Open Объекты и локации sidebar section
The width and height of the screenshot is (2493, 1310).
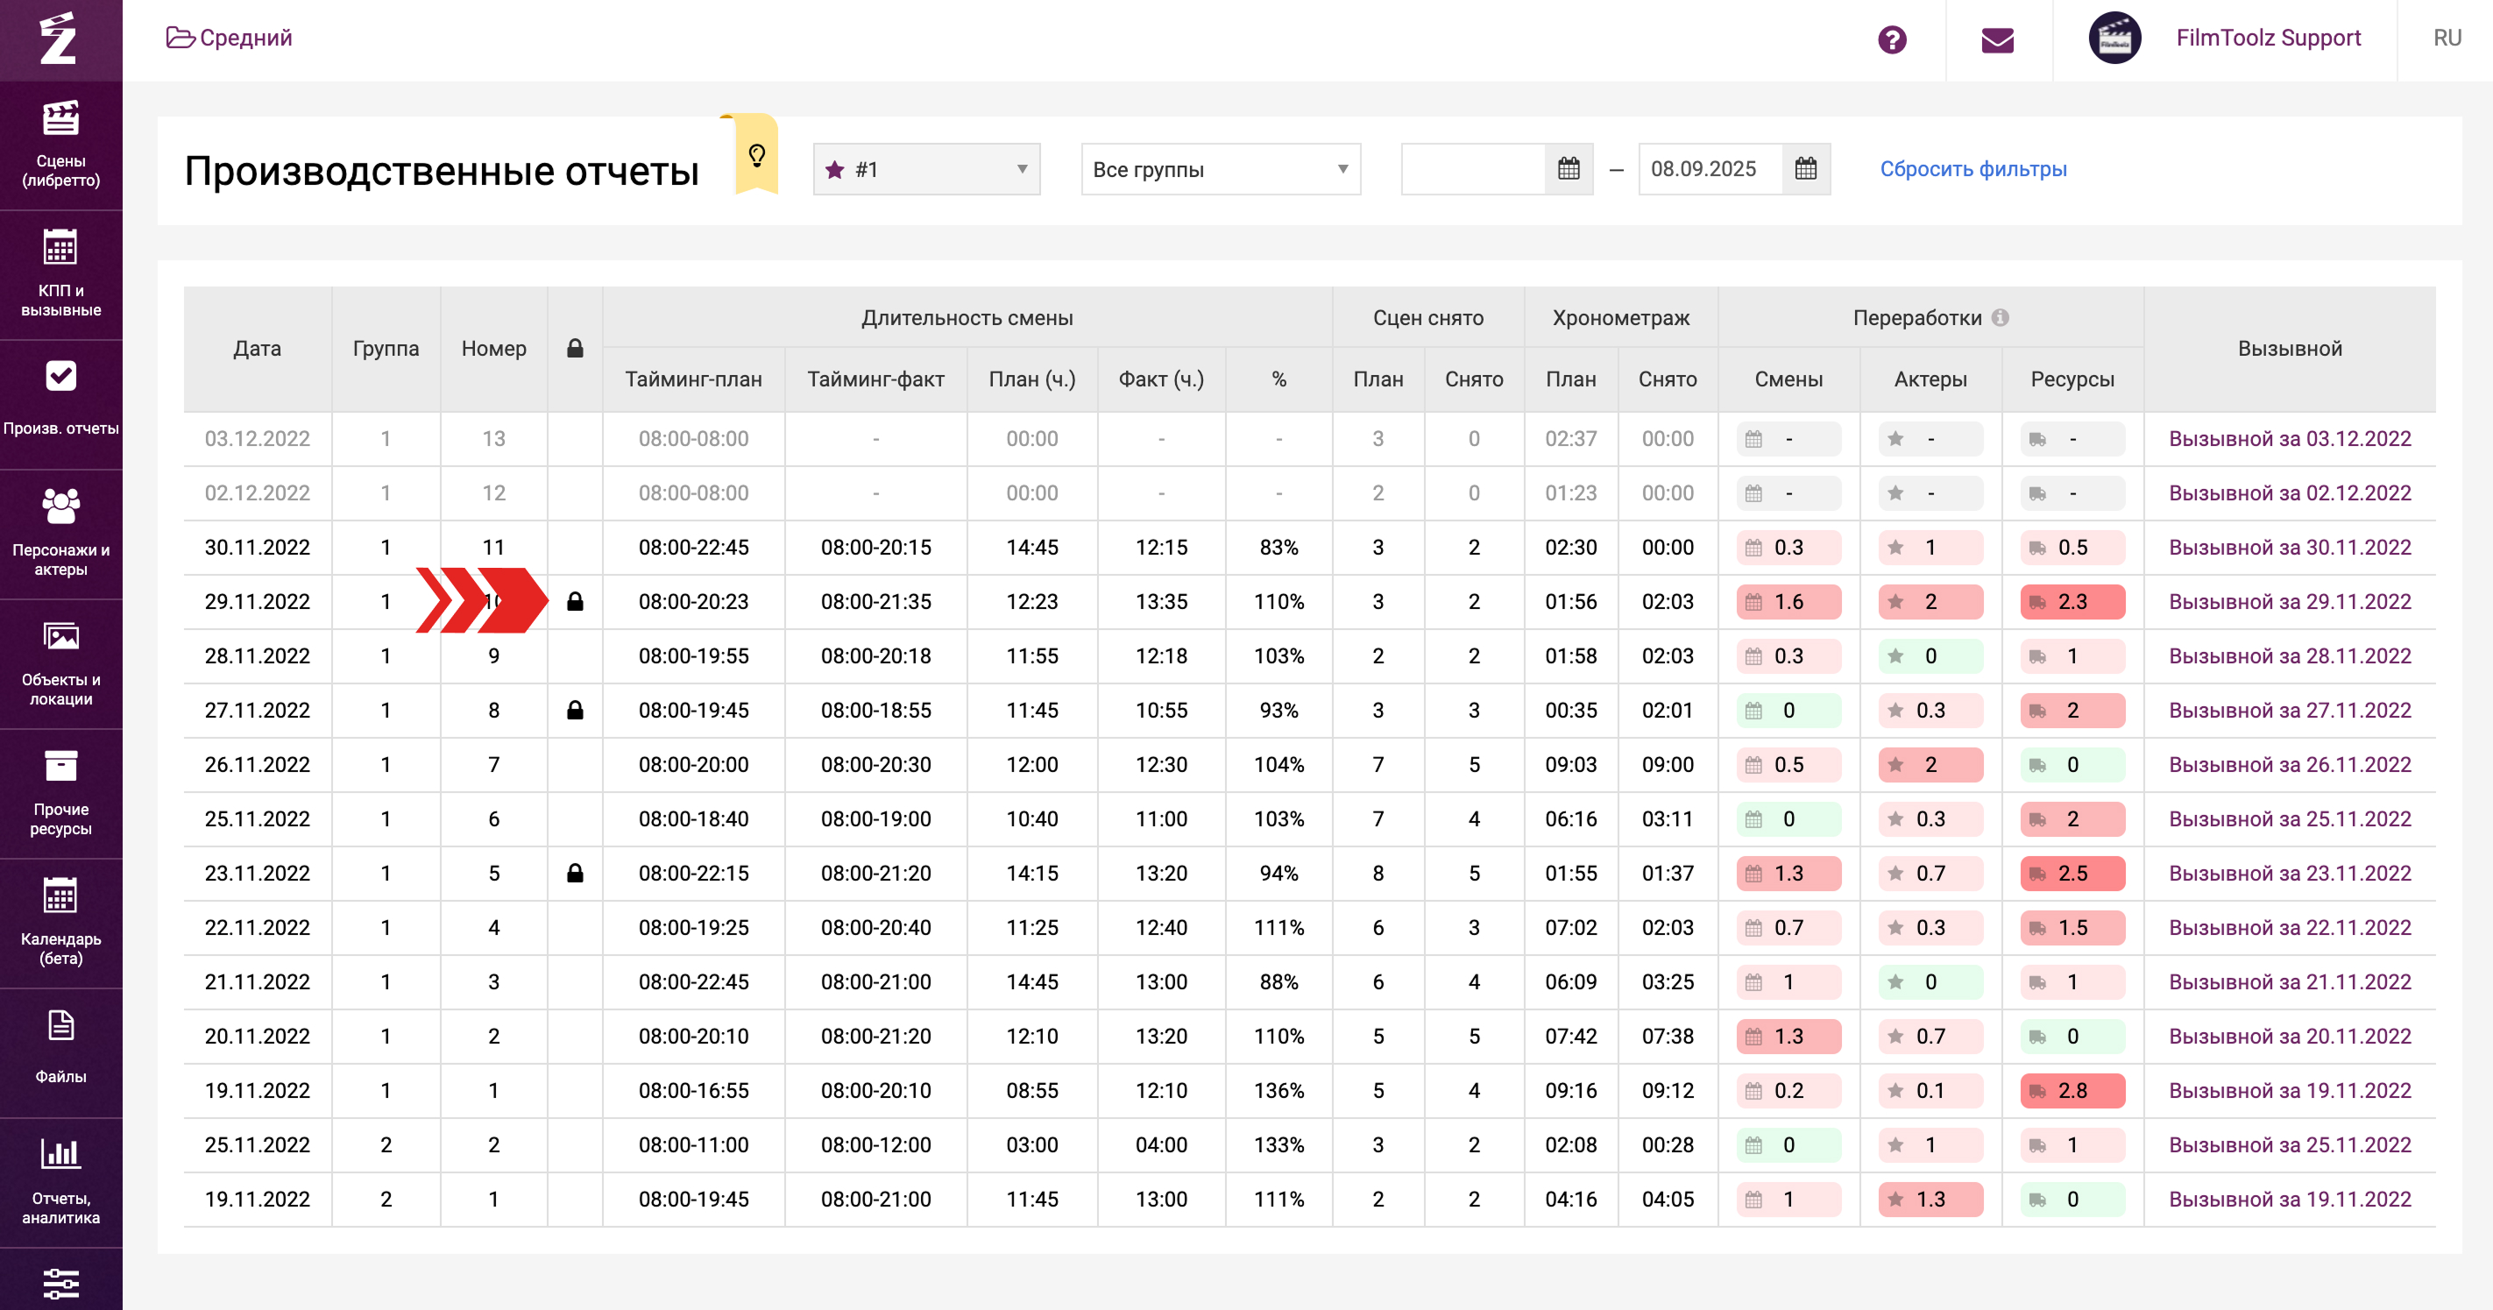61,663
